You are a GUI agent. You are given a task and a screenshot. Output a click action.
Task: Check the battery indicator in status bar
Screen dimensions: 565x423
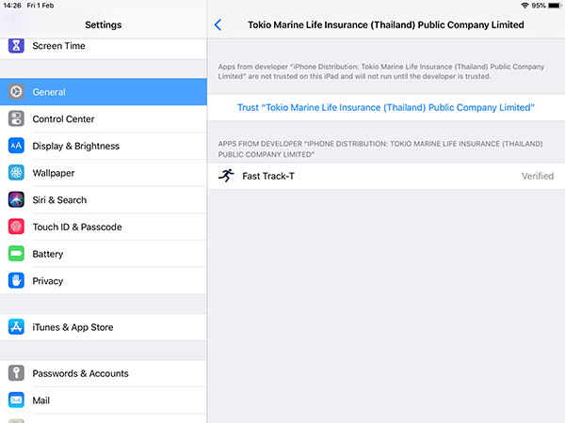point(555,6)
